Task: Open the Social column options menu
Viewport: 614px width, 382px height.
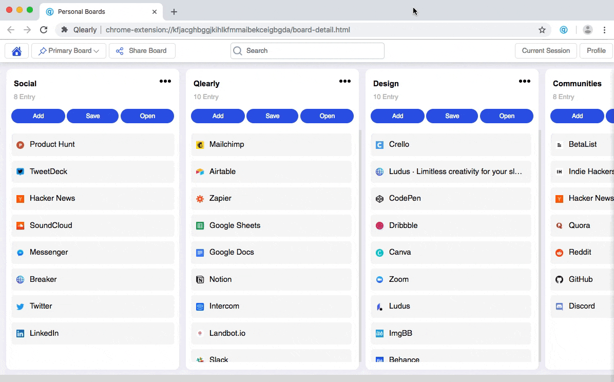Action: 165,81
